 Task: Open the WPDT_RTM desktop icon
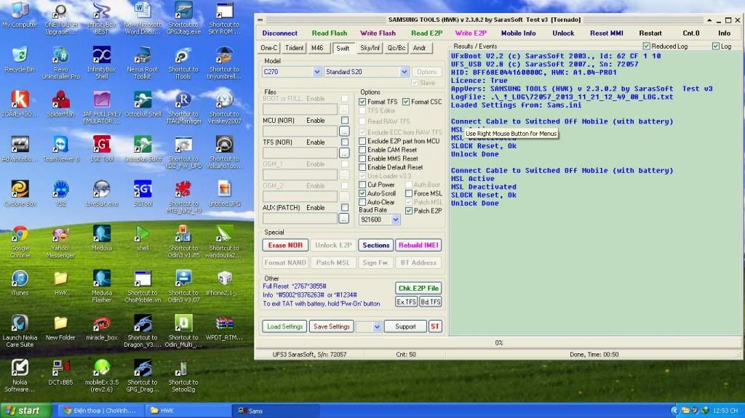224,328
